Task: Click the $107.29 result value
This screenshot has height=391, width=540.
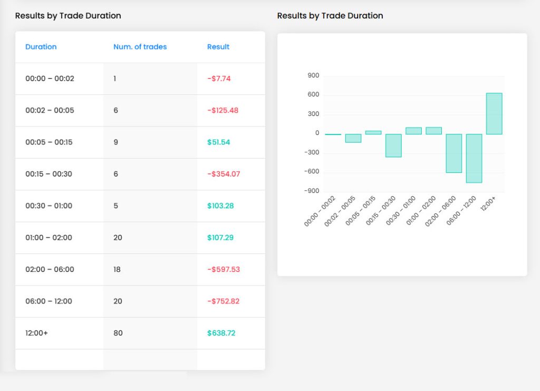Action: coord(220,238)
